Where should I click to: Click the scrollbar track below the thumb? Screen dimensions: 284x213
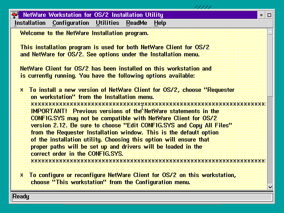[270, 142]
